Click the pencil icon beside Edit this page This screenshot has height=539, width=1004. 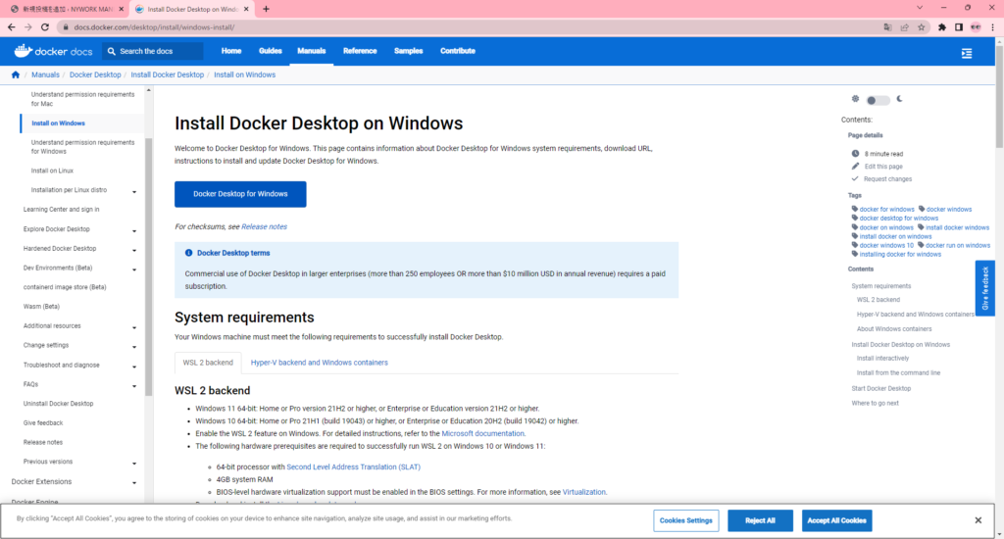855,167
